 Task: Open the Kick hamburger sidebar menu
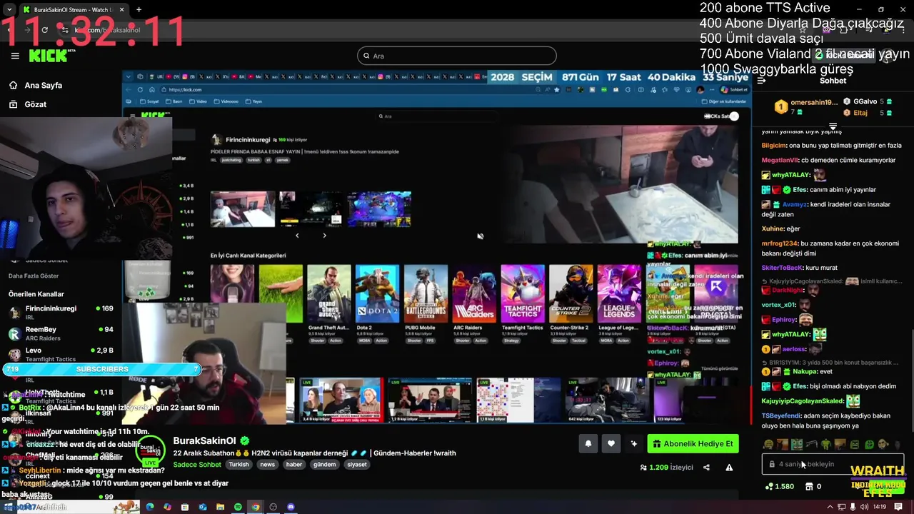[x=14, y=56]
